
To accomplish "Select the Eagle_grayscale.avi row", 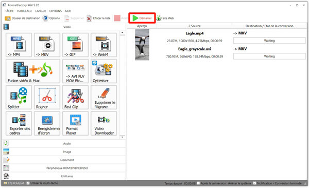I will [217, 52].
